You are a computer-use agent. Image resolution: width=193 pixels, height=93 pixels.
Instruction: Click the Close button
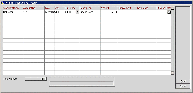[183, 86]
